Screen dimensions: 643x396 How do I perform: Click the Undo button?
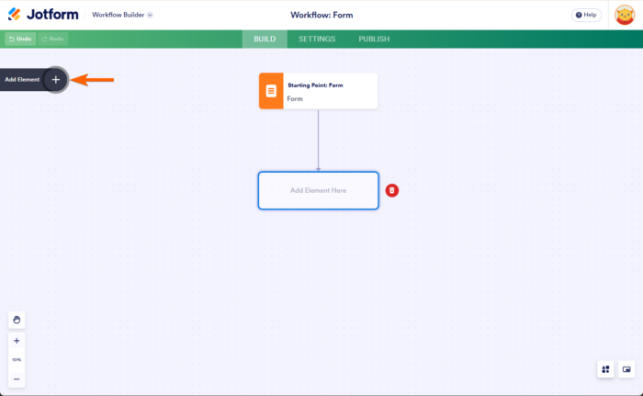(x=20, y=39)
